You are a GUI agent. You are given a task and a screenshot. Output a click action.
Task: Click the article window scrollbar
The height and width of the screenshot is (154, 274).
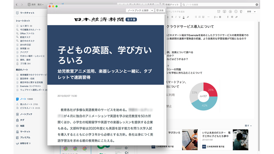click(x=165, y=35)
